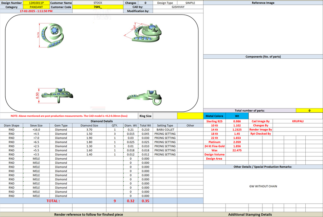Select the post production measurements NOTE text
The image size is (323, 217).
click(x=69, y=116)
